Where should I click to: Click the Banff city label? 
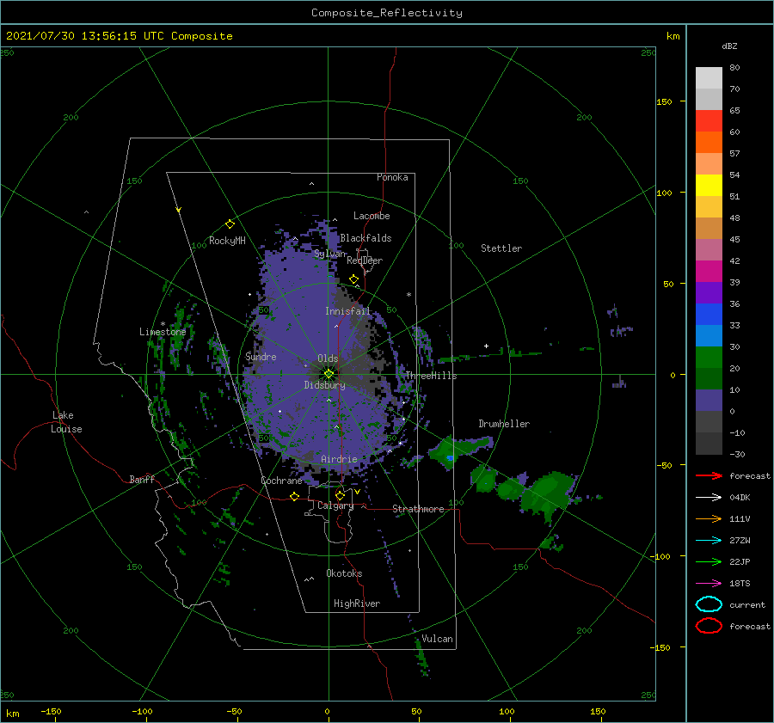click(x=142, y=479)
